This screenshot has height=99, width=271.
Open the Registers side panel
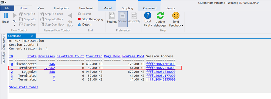[4, 57]
